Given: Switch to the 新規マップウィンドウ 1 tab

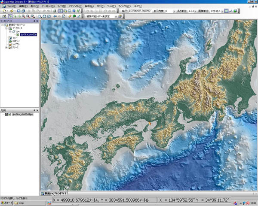Looking at the screenshot, I should [x=55, y=194].
